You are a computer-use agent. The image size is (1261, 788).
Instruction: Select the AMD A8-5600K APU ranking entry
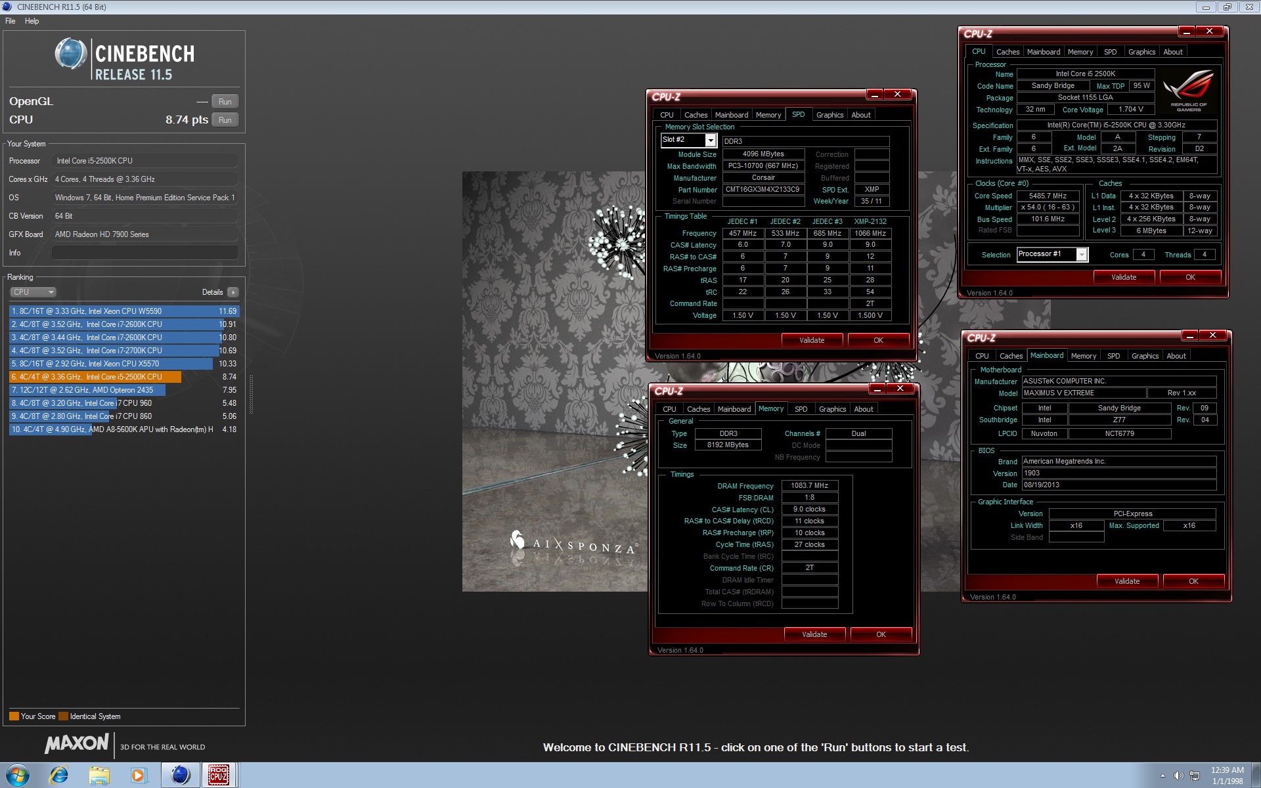[x=123, y=429]
